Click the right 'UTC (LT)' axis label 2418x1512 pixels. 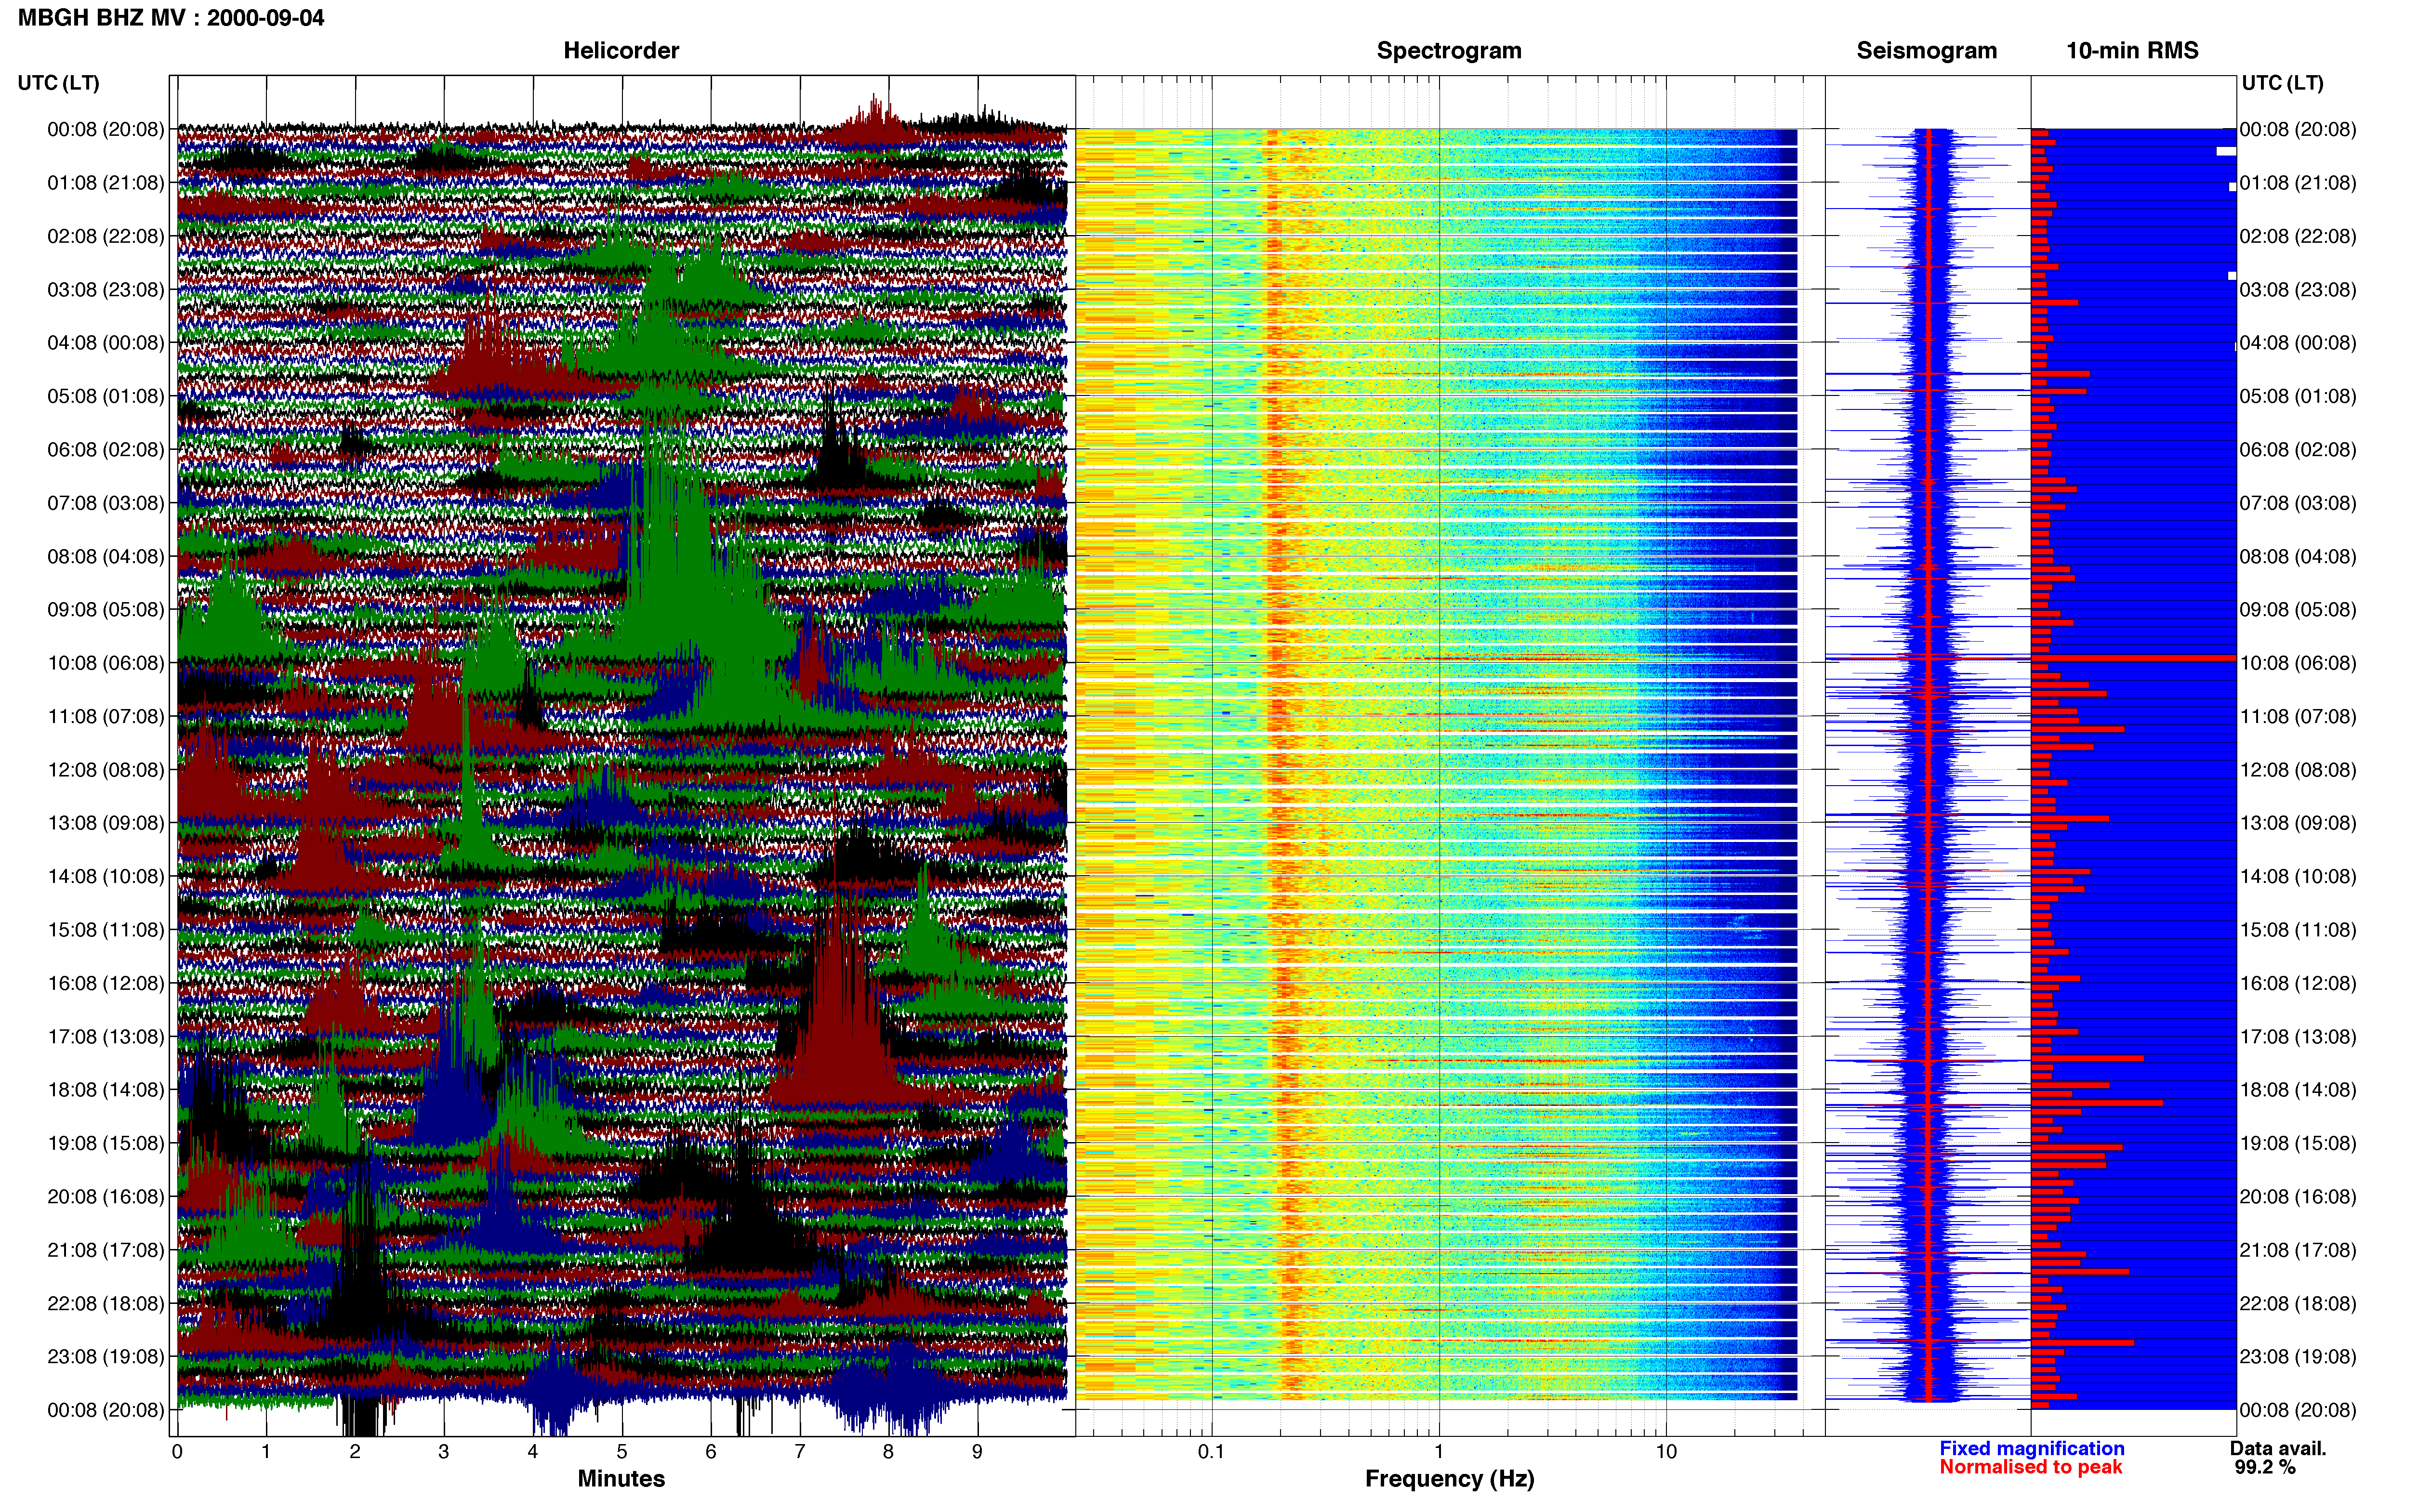tap(2283, 83)
